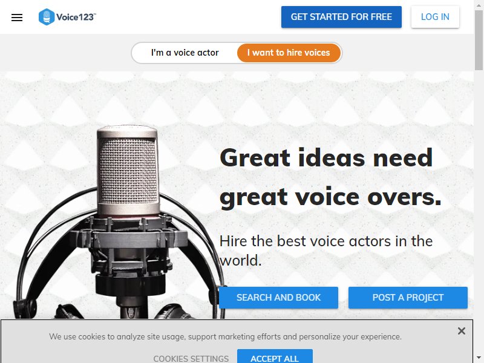The width and height of the screenshot is (484, 363).
Task: Click the LOG IN button
Action: pos(435,17)
